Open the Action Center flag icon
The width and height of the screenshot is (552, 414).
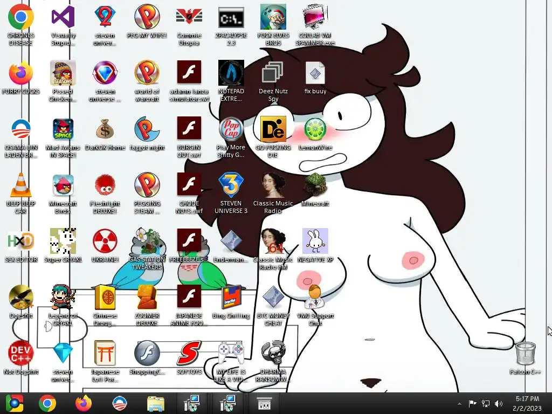pyautogui.click(x=472, y=403)
